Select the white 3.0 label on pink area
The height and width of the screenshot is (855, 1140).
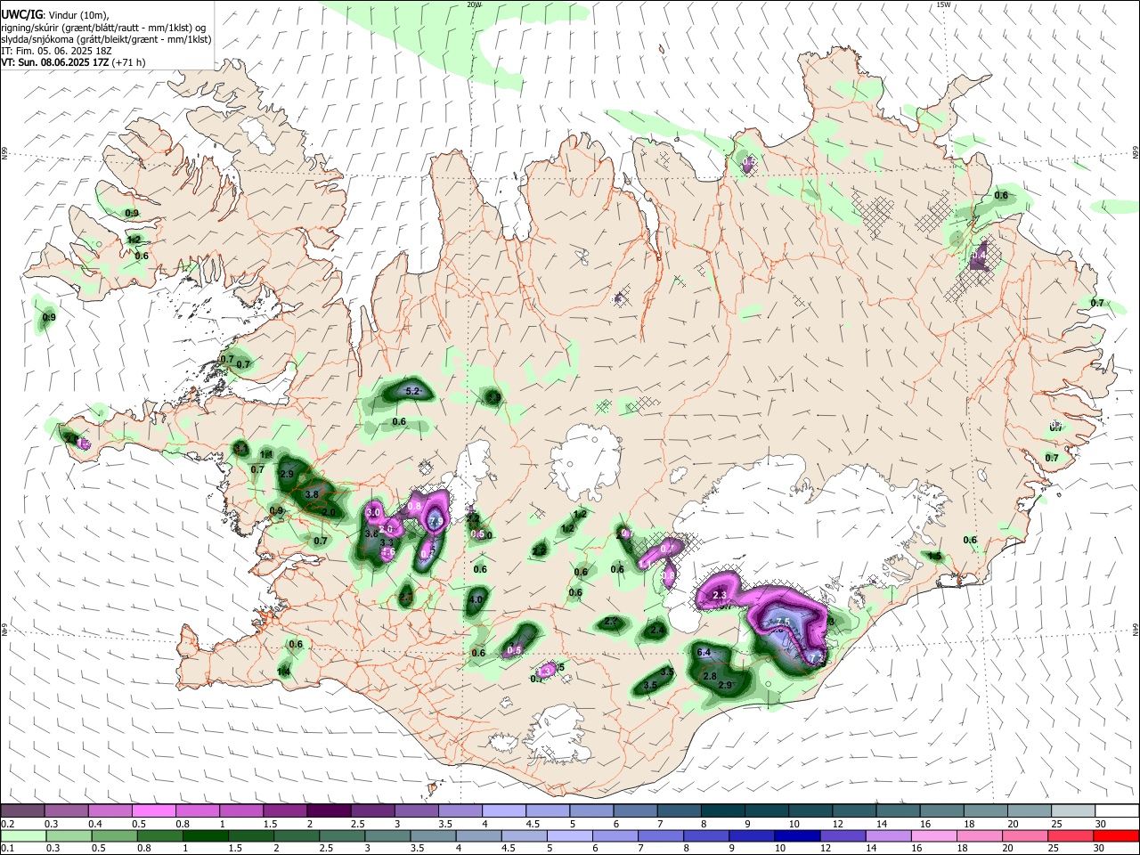click(x=373, y=513)
